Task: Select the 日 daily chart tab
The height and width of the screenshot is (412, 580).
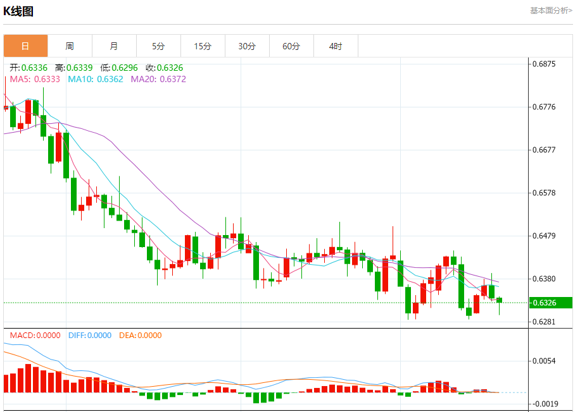Action: (25, 45)
